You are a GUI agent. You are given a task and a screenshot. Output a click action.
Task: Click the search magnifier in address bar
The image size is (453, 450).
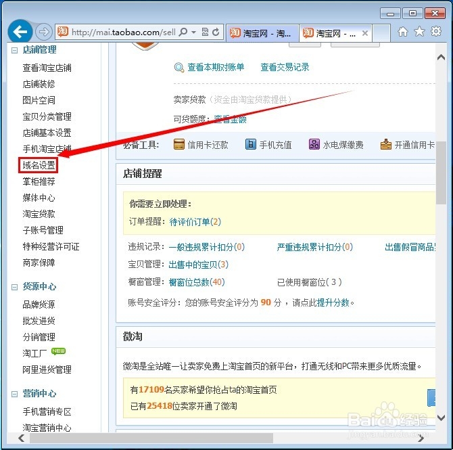click(183, 32)
